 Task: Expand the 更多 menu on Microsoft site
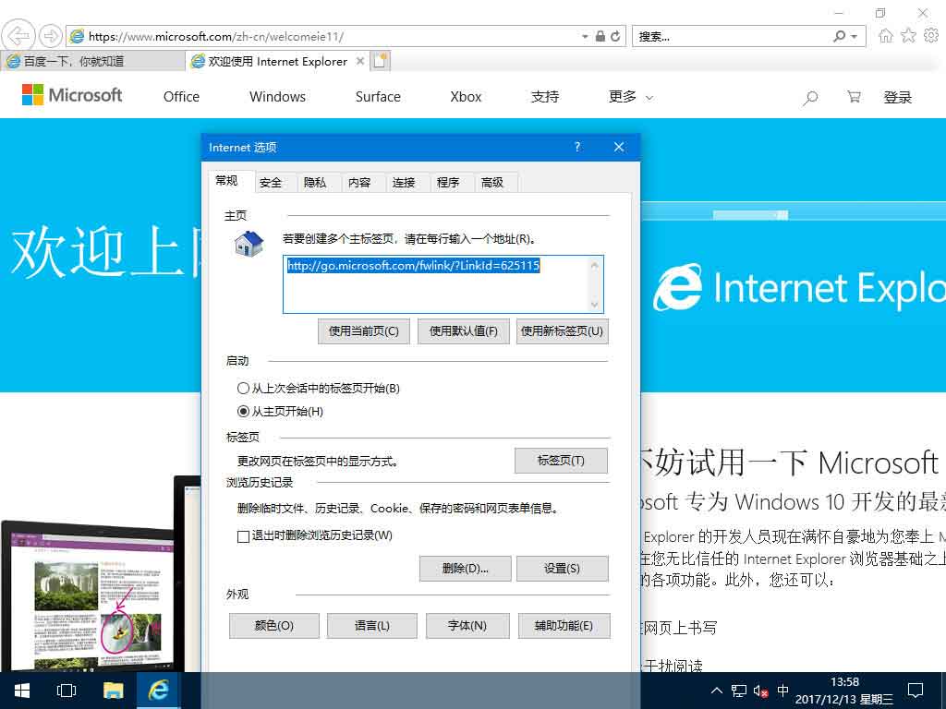pyautogui.click(x=631, y=96)
